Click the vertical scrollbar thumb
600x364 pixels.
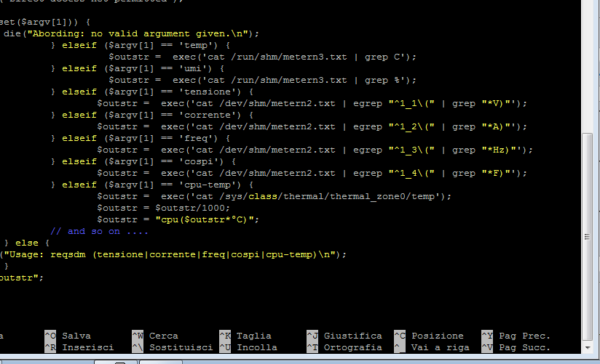(x=588, y=237)
